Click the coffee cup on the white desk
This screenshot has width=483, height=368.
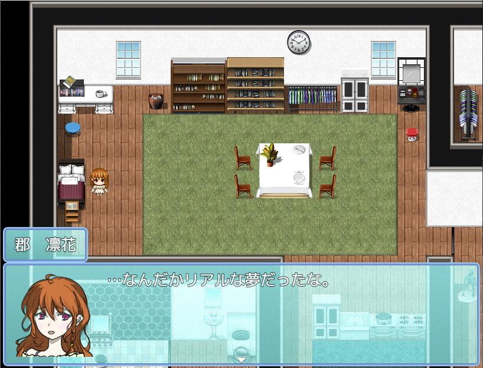click(x=101, y=94)
